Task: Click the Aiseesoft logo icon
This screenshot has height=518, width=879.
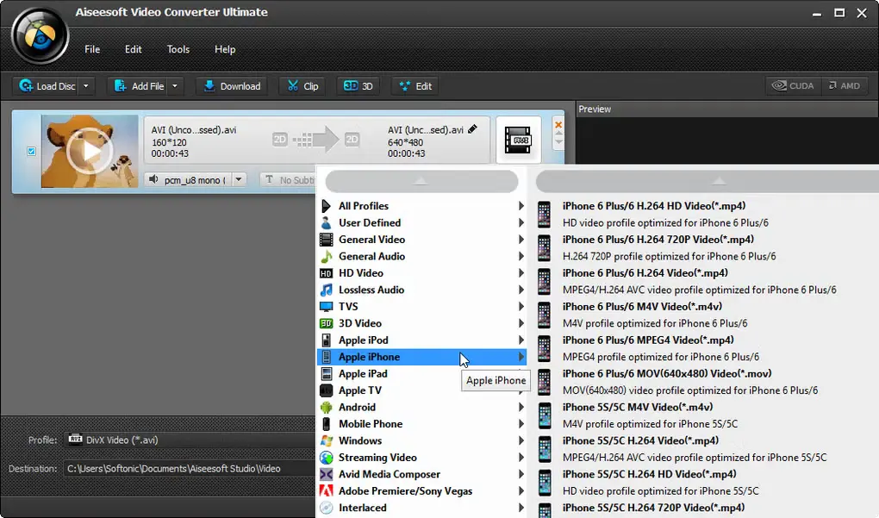Action: pyautogui.click(x=38, y=35)
